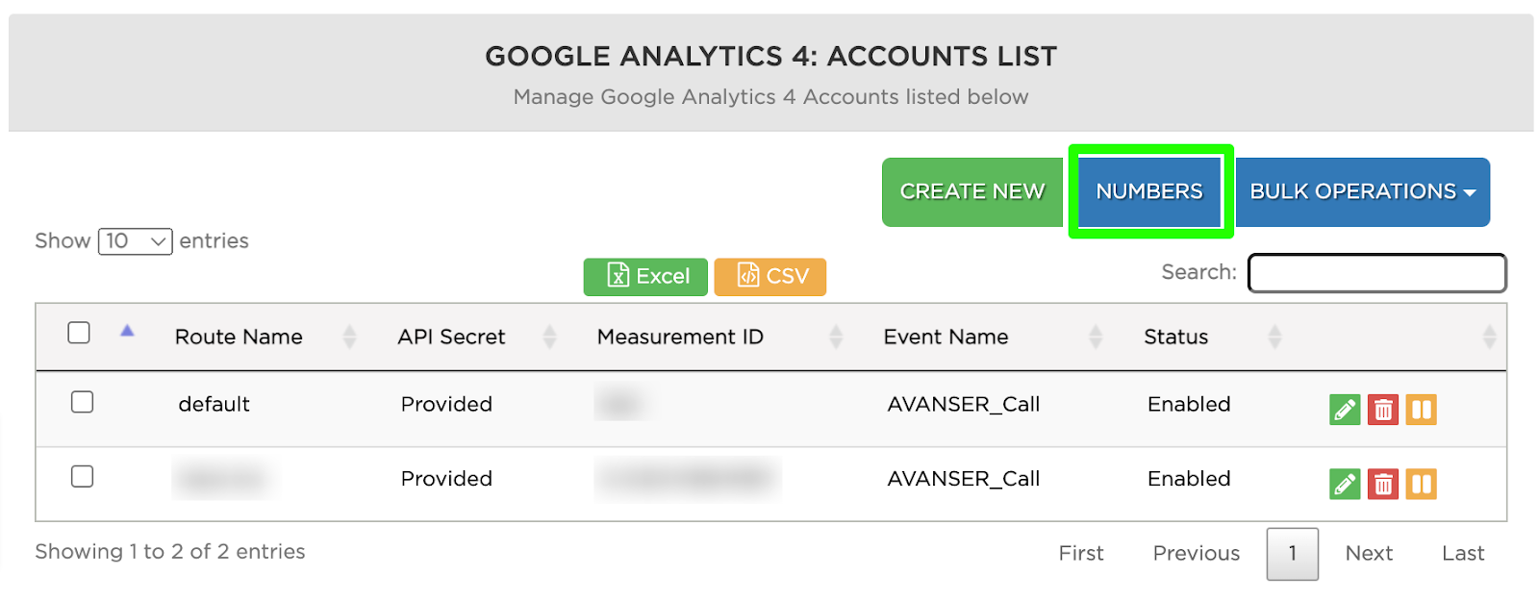The width and height of the screenshot is (1539, 601).
Task: Sort table by Event Name
Action: pos(946,338)
